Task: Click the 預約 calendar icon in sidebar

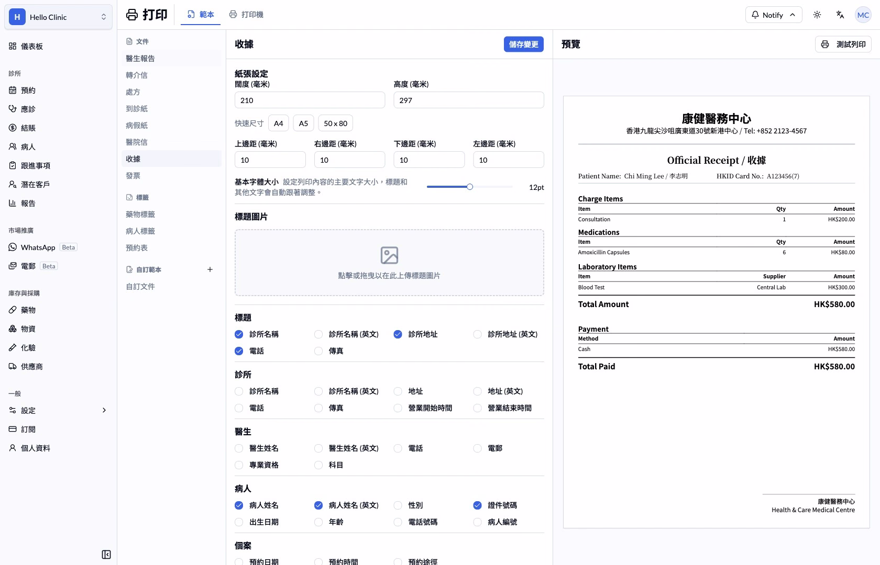Action: (x=13, y=90)
